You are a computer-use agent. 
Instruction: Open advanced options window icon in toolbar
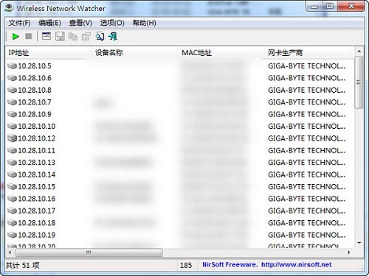(x=46, y=36)
